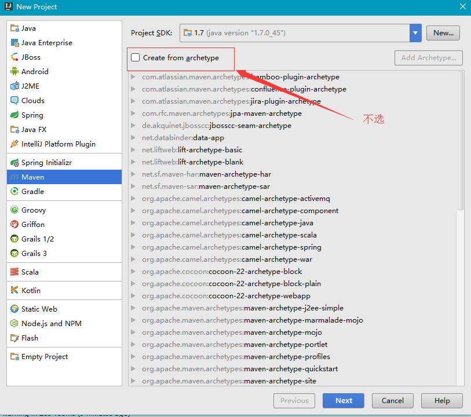Click the Cancel button
Screen dimensions: 471x417
pos(393,400)
